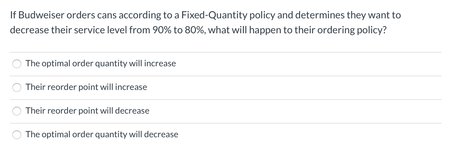Click the answer text 'The optimal order quantity will increase'

pos(101,63)
